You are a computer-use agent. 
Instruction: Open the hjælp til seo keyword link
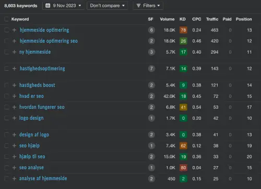coord(32,157)
